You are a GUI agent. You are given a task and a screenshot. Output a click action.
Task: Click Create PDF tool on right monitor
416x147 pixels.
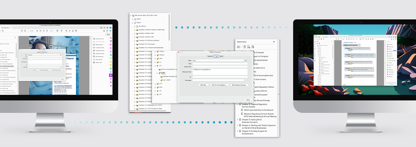[390, 44]
